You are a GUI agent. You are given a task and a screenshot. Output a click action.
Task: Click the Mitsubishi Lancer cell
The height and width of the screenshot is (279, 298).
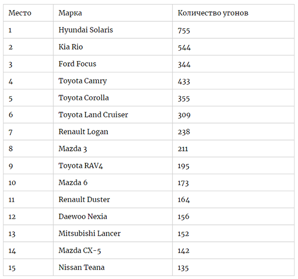[x=89, y=233]
